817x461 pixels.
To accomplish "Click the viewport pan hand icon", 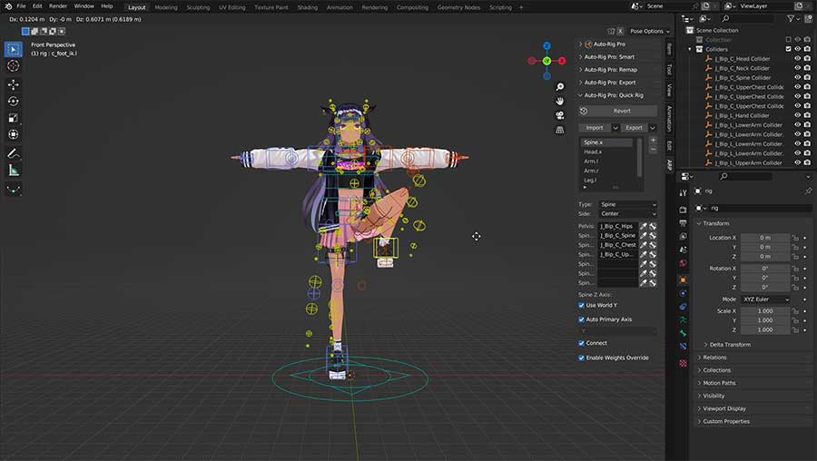I will click(560, 101).
